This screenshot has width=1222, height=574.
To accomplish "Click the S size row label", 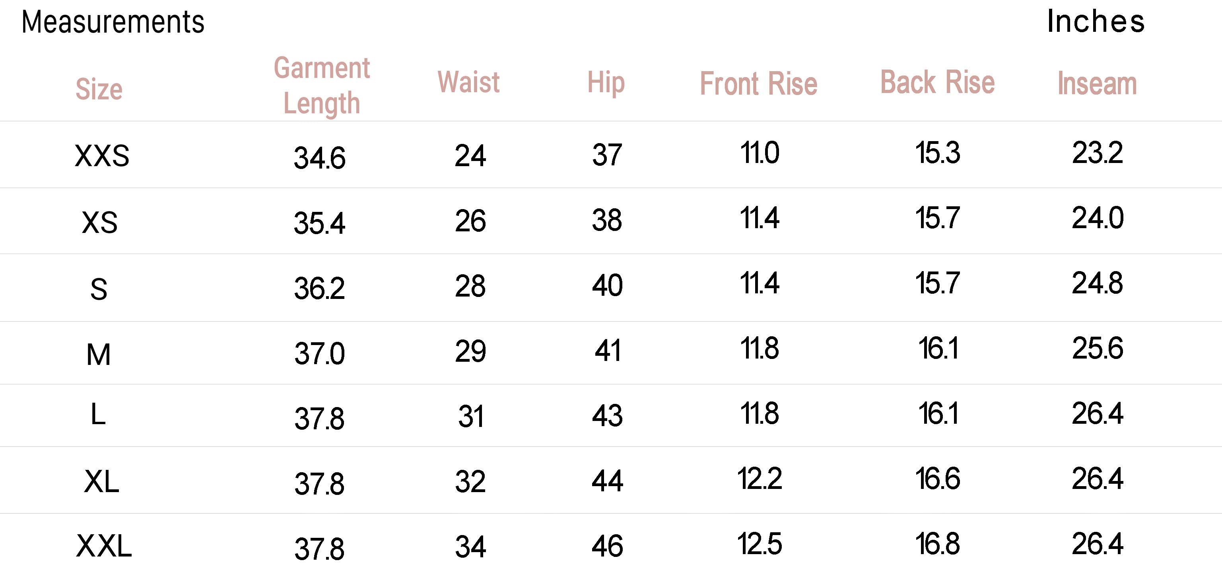I will (99, 289).
